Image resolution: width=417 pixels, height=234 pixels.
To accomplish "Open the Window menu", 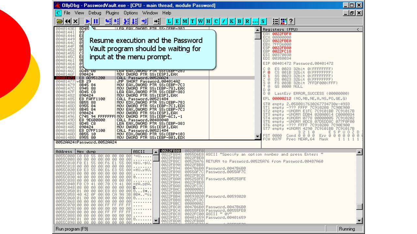I will pos(150,13).
